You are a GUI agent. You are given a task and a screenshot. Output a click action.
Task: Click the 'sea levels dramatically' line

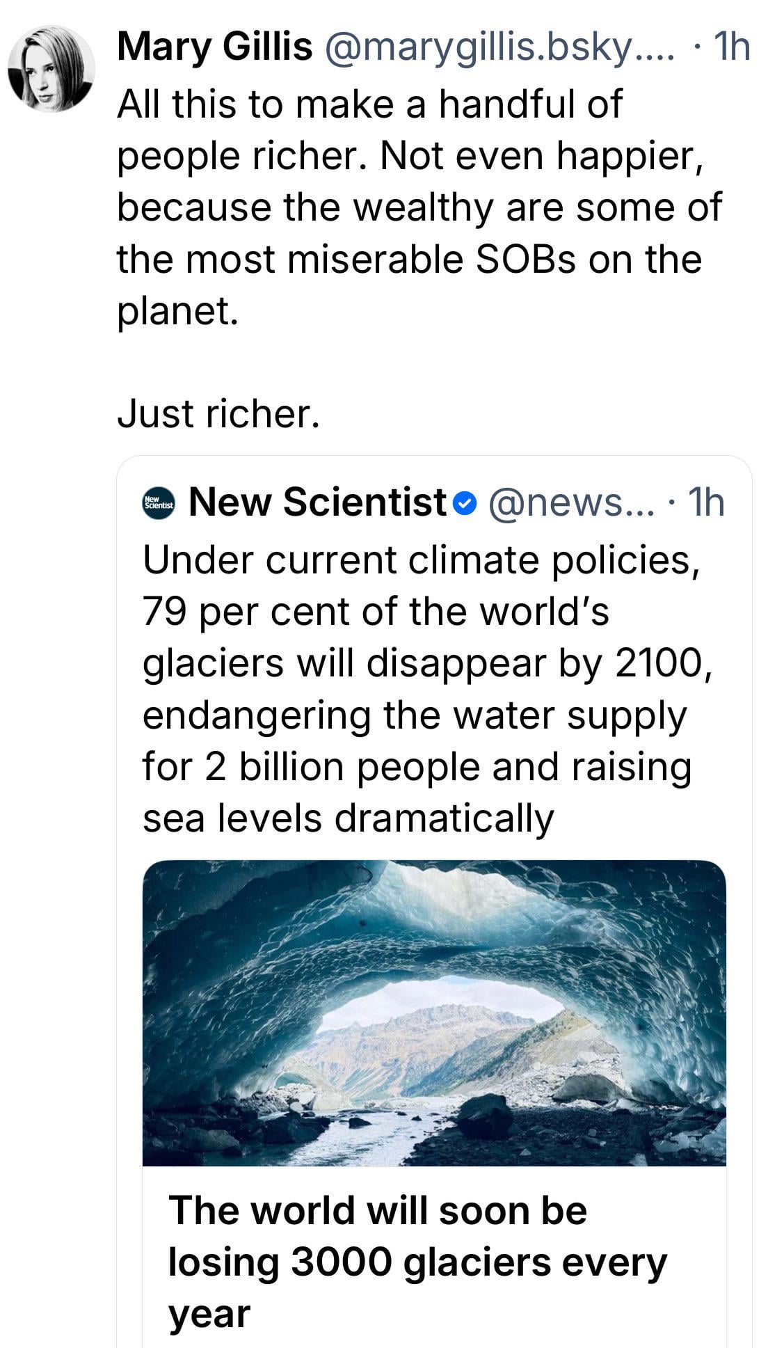point(348,818)
